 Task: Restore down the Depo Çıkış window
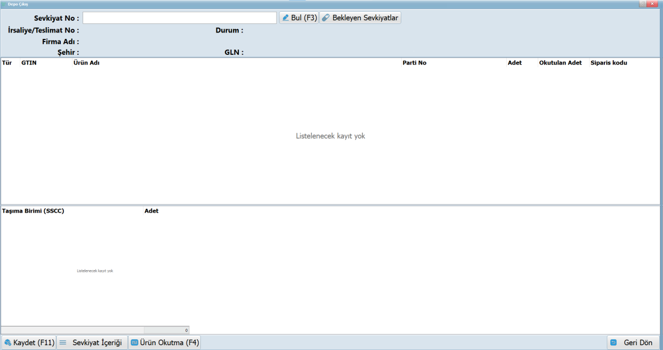[642, 4]
